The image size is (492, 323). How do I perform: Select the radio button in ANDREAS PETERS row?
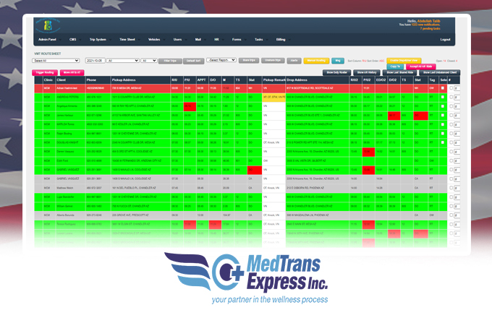coord(451,97)
